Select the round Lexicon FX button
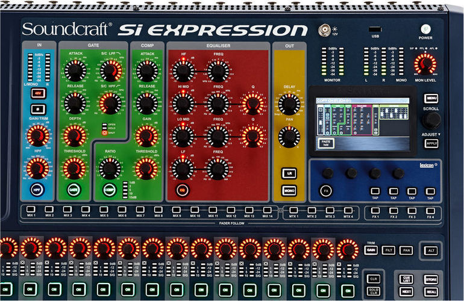Image resolution: width=464 pixels, height=301 pixels. [x=326, y=191]
